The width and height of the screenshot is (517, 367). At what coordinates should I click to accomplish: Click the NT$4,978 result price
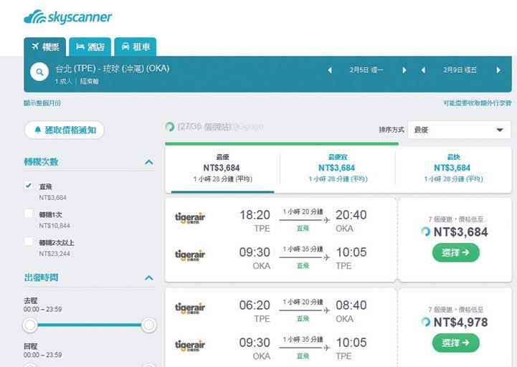(460, 322)
